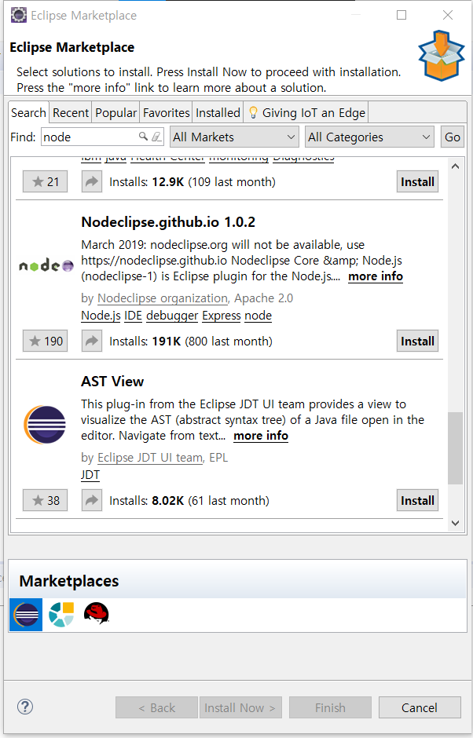Share the entry with 12.9K installs

click(91, 181)
